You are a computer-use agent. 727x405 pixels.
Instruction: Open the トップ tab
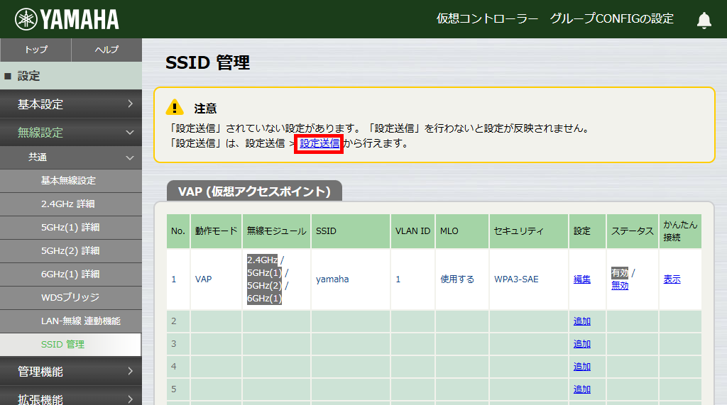pyautogui.click(x=35, y=50)
